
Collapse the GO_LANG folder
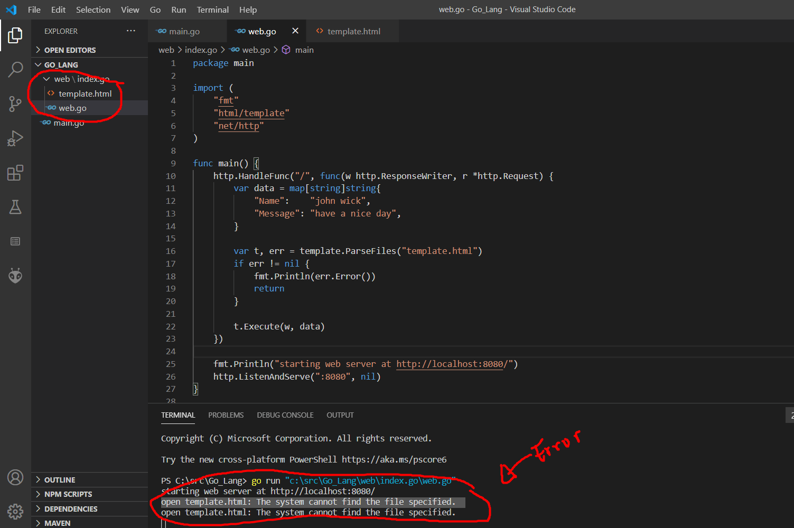38,64
